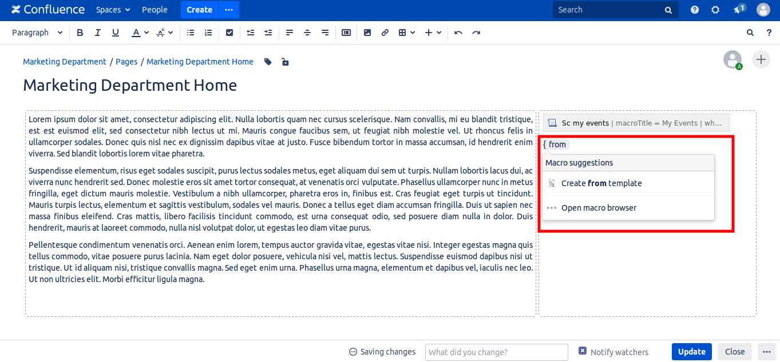Apply italic formatting

[98, 33]
